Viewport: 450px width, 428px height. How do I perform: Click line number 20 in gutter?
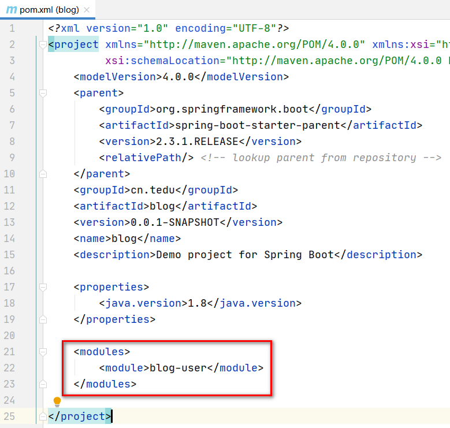coord(9,336)
